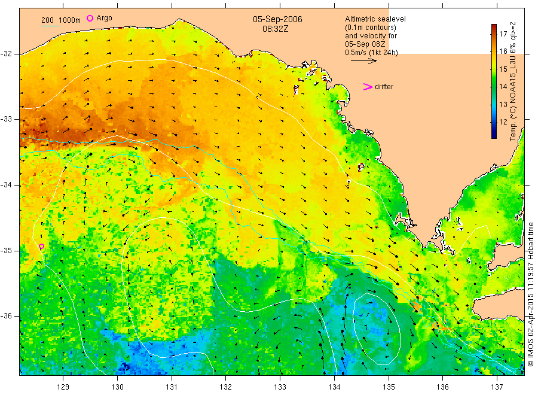The image size is (538, 395).
Task: Click longitude label 131
Action: [172, 387]
